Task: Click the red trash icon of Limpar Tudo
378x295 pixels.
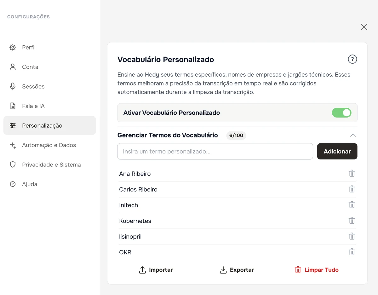Action: (x=298, y=270)
